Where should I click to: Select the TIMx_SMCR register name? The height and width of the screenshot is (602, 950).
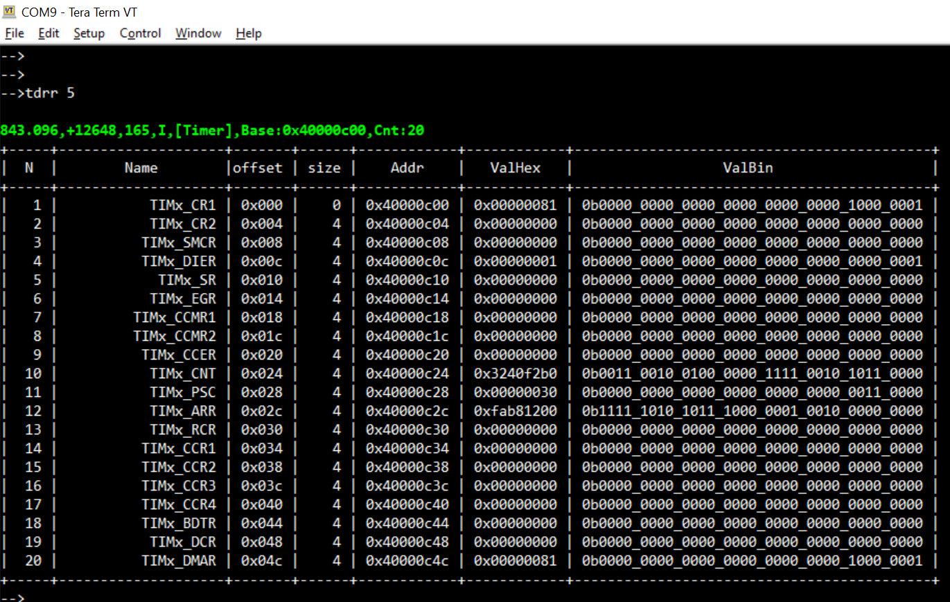click(x=179, y=242)
